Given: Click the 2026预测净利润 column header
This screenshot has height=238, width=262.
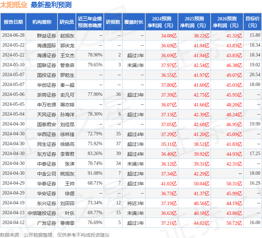Looking at the screenshot, I should coord(227,22).
